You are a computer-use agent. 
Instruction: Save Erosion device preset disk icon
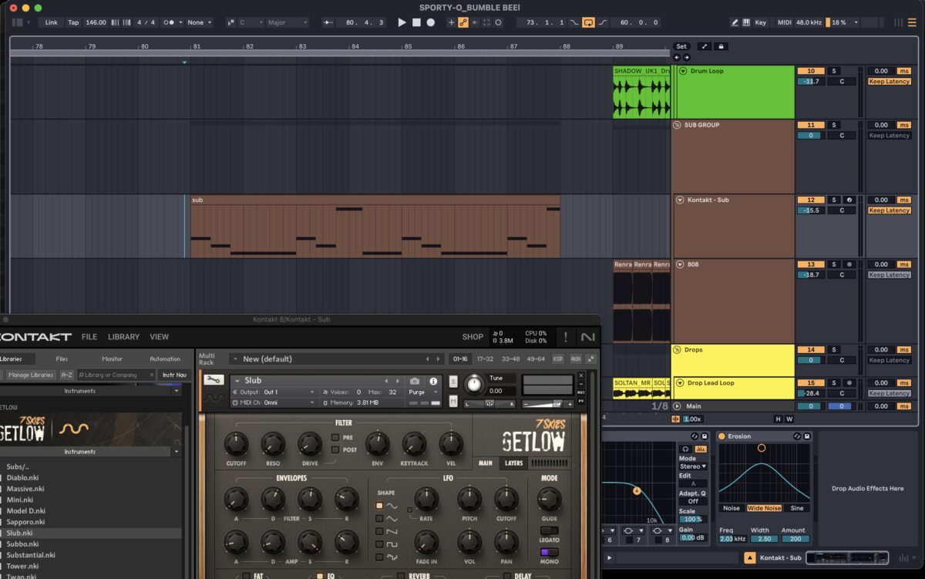point(806,436)
